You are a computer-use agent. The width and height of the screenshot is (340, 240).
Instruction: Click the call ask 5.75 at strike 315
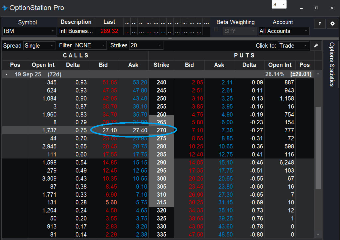[x=141, y=203]
